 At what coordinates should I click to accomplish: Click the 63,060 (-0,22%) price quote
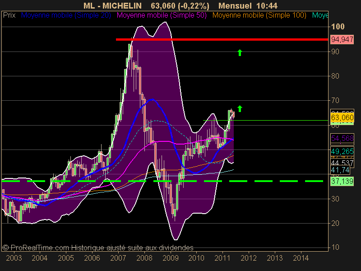click(180, 6)
